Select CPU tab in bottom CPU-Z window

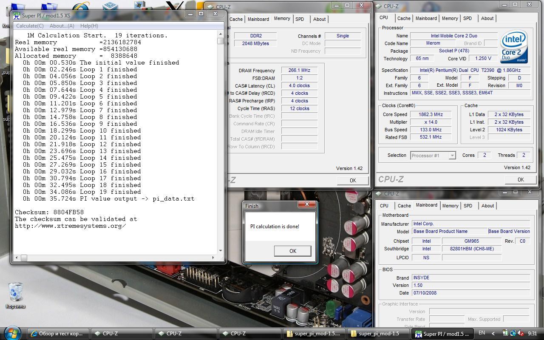[384, 206]
